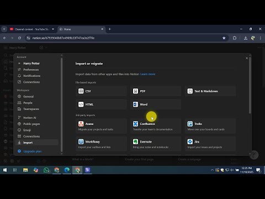This screenshot has width=265, height=199.
Task: Open Microsoft Edge from the taskbar
Action: point(67,170)
